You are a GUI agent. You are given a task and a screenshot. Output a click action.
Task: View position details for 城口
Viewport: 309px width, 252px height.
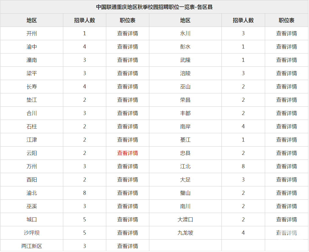pos(128,219)
